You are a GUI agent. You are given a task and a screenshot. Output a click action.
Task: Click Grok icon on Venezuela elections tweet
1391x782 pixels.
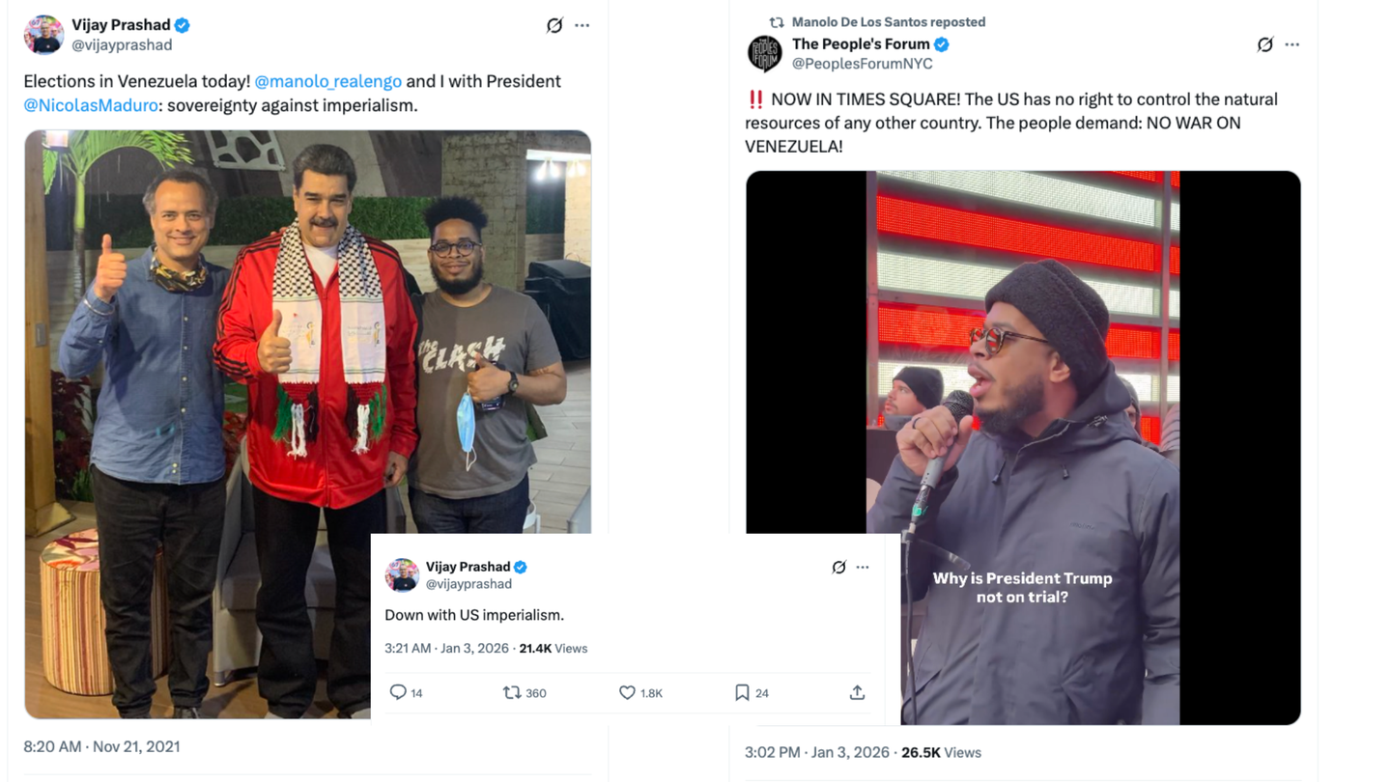[554, 26]
